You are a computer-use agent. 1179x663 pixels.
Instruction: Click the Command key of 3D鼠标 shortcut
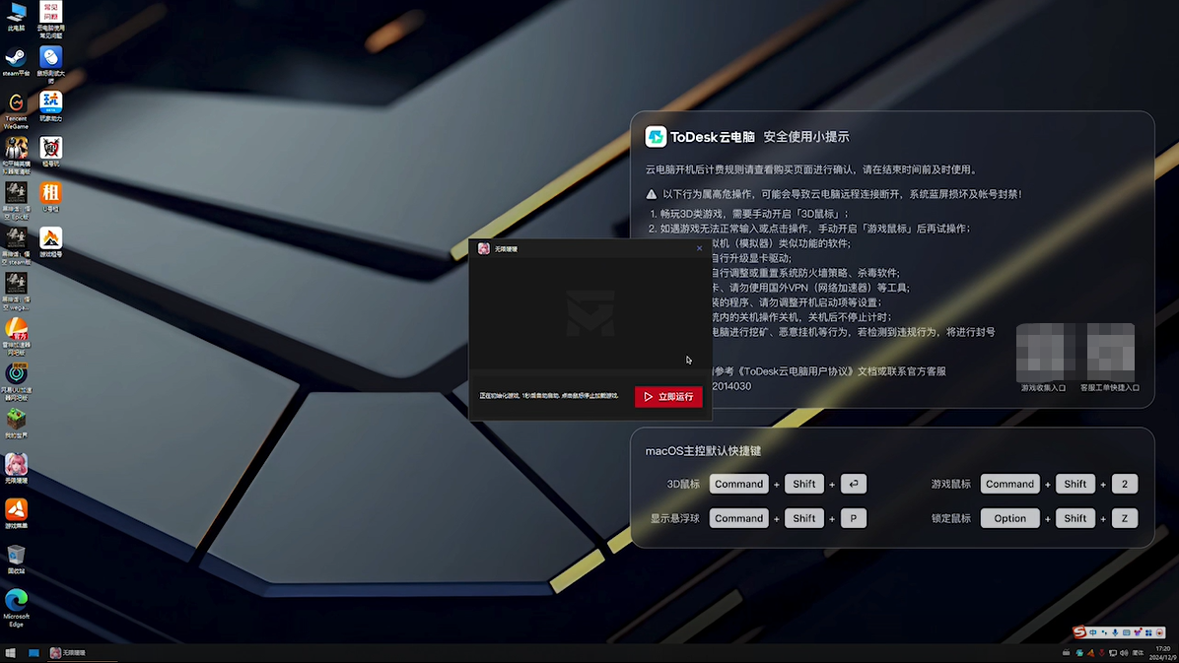point(738,484)
